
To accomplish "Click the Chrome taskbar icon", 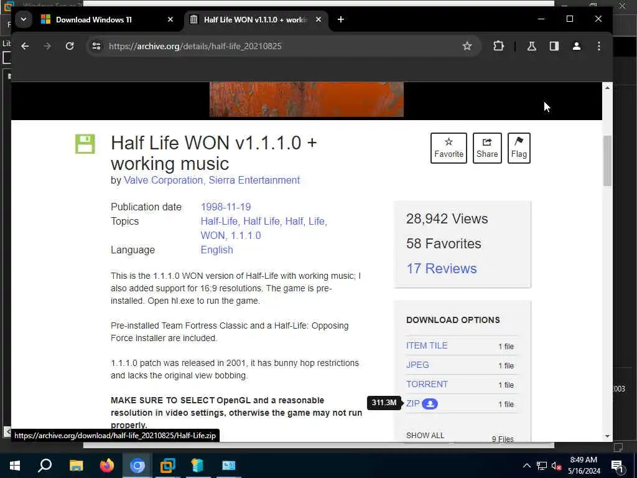I will (137, 466).
